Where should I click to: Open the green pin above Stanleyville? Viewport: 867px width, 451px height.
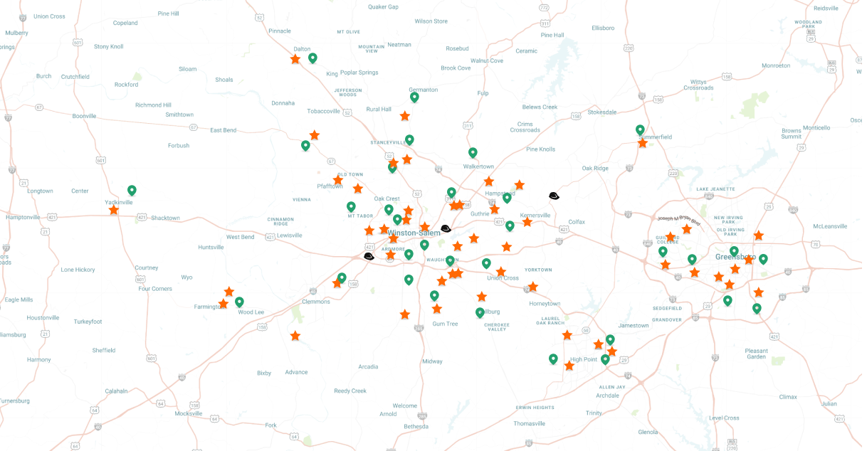pos(409,139)
